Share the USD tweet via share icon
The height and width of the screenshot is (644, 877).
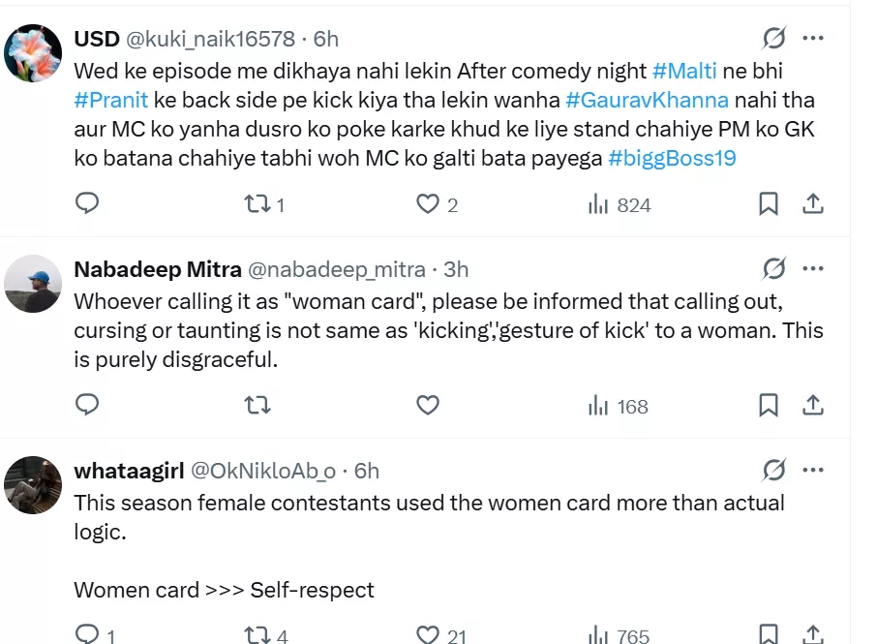[814, 204]
